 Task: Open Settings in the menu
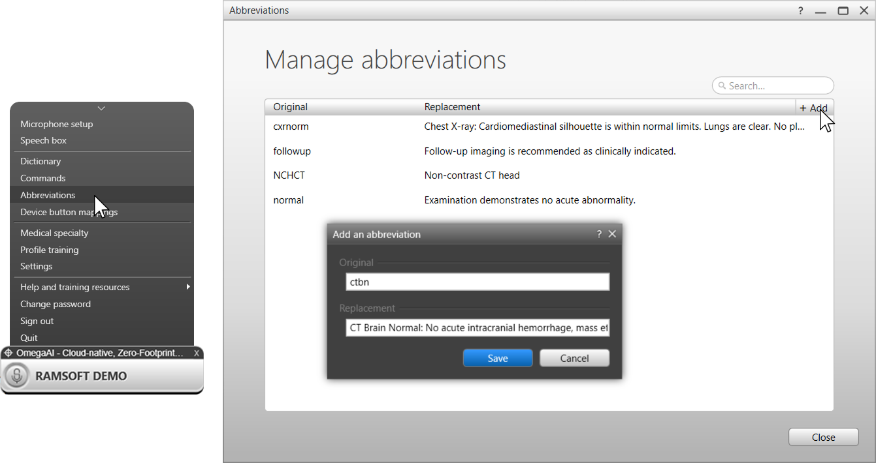click(37, 266)
